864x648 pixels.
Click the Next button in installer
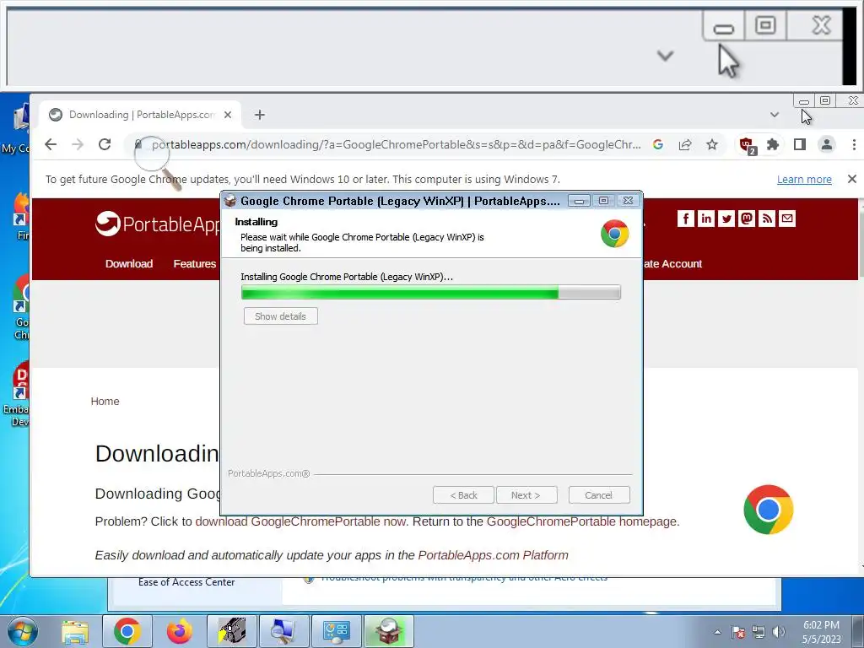pyautogui.click(x=526, y=494)
